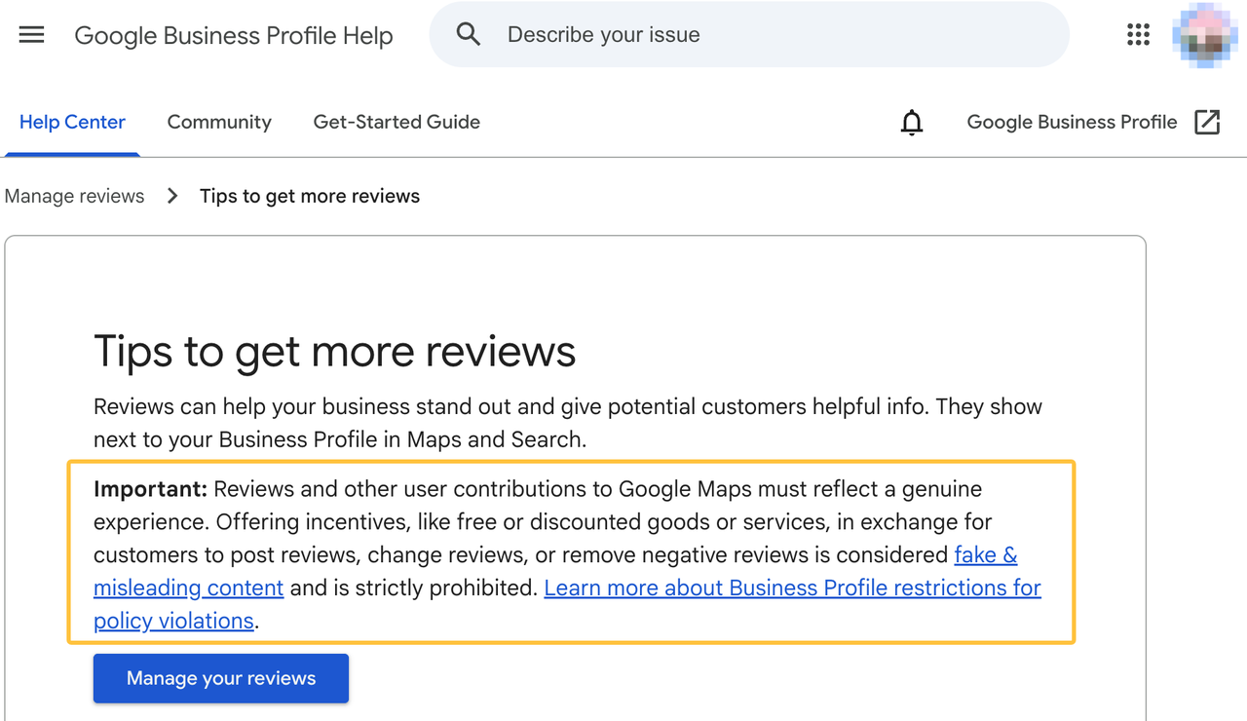Open 'Learn more about Business Profile restrictions' link
This screenshot has height=721, width=1247.
pos(792,588)
